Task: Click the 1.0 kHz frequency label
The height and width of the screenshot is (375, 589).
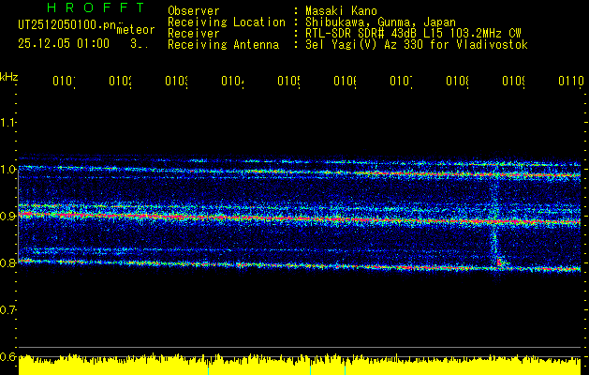Action: [x=9, y=170]
